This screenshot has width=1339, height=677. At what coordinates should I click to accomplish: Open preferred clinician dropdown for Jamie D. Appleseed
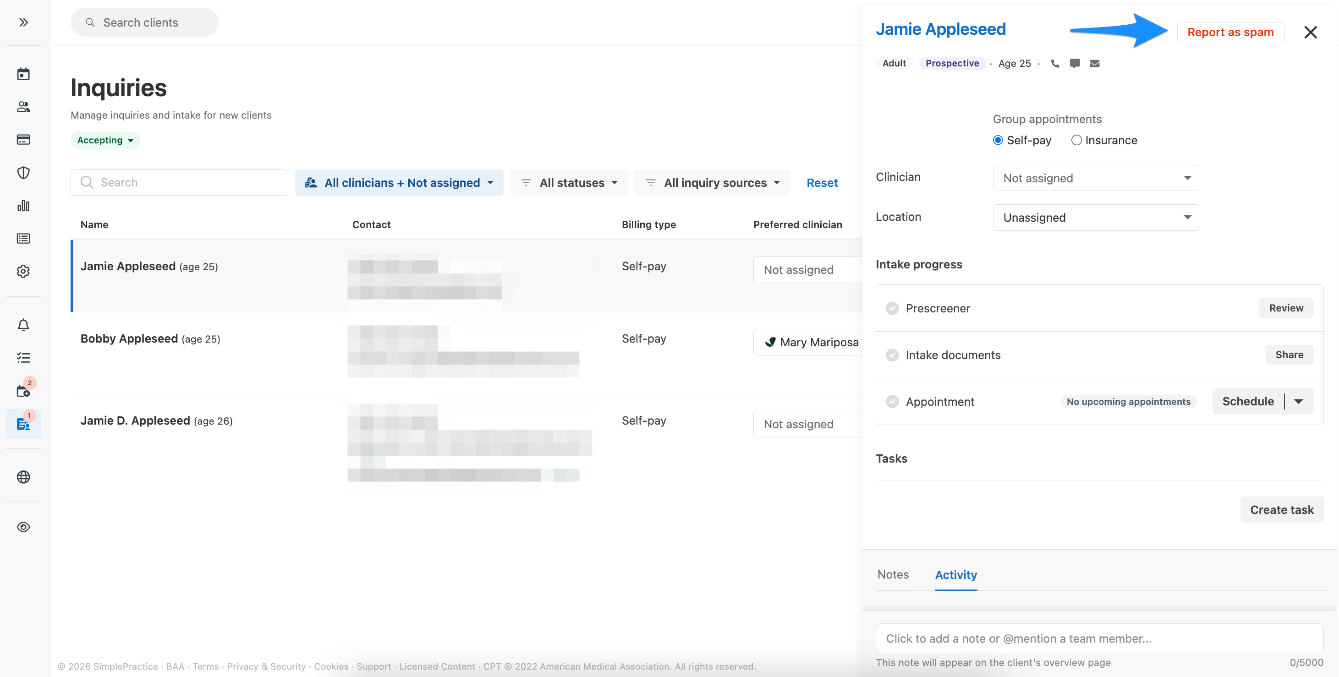click(x=807, y=424)
